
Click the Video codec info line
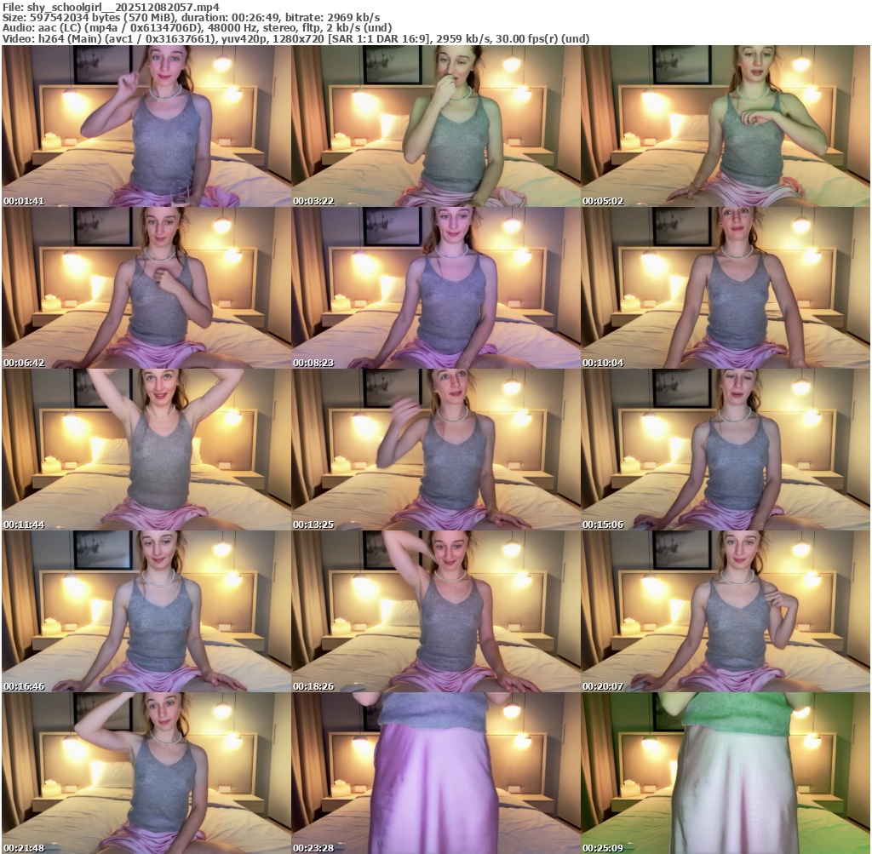click(295, 39)
